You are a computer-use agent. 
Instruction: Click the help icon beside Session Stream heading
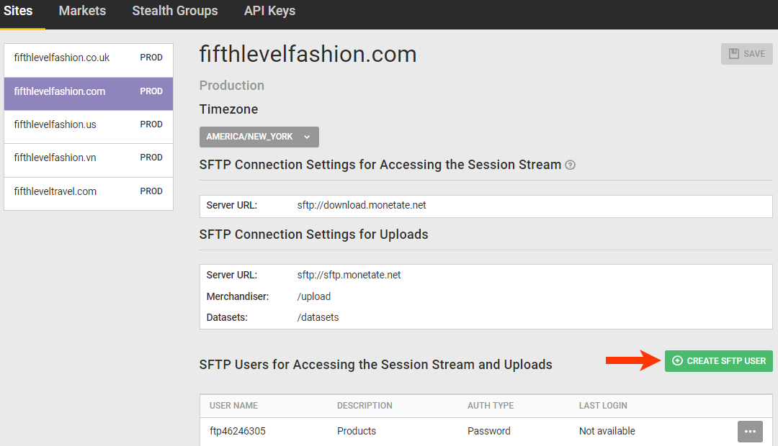571,165
